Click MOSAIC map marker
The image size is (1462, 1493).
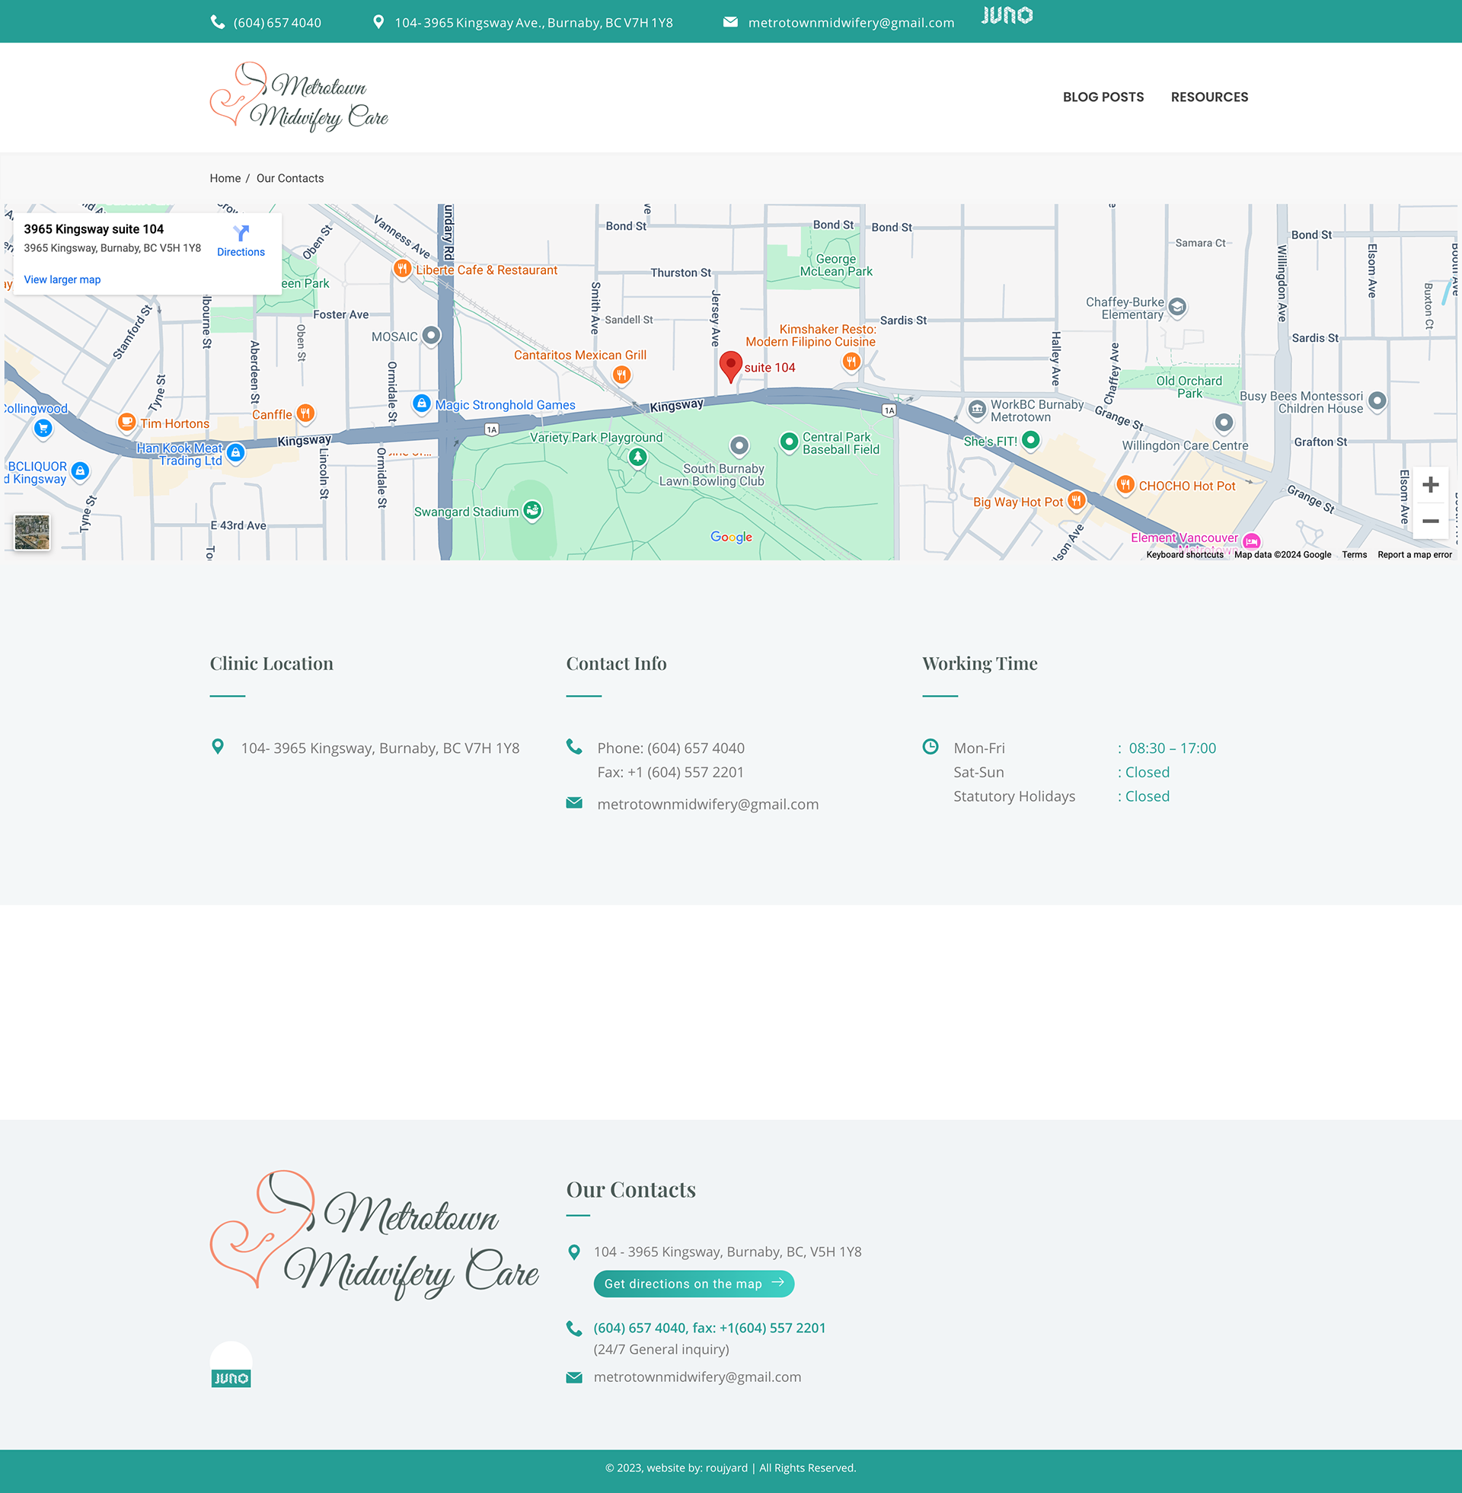432,335
